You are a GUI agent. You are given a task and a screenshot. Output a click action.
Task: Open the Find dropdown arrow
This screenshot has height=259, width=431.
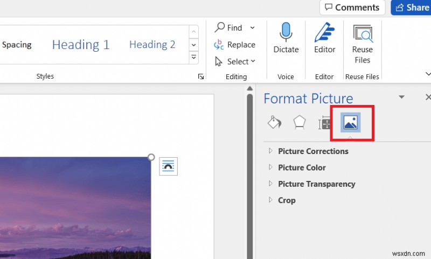click(x=252, y=28)
